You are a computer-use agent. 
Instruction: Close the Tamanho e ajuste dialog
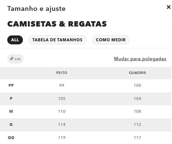pos(168,7)
